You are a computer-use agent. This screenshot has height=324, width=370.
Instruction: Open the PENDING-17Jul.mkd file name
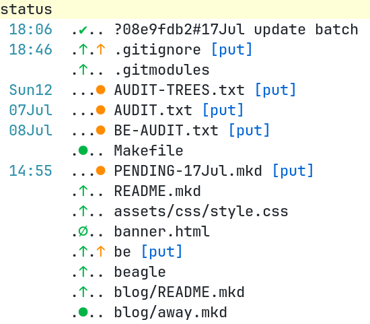(x=188, y=170)
